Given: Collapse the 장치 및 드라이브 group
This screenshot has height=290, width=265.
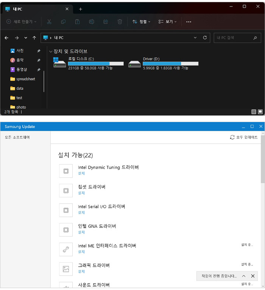Looking at the screenshot, I should (x=51, y=52).
